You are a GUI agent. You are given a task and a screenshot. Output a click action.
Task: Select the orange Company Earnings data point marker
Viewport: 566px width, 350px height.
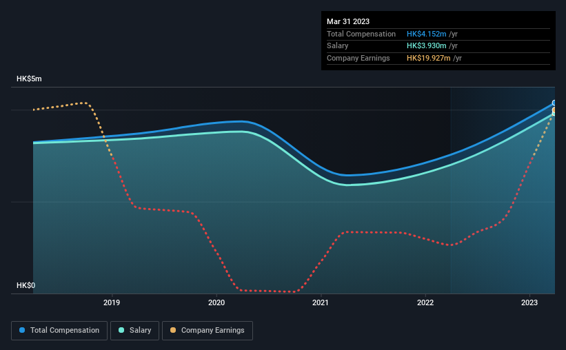coord(554,110)
